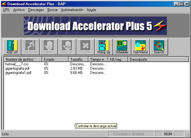Open the Buscar menu
191x138 pixels.
[52, 10]
